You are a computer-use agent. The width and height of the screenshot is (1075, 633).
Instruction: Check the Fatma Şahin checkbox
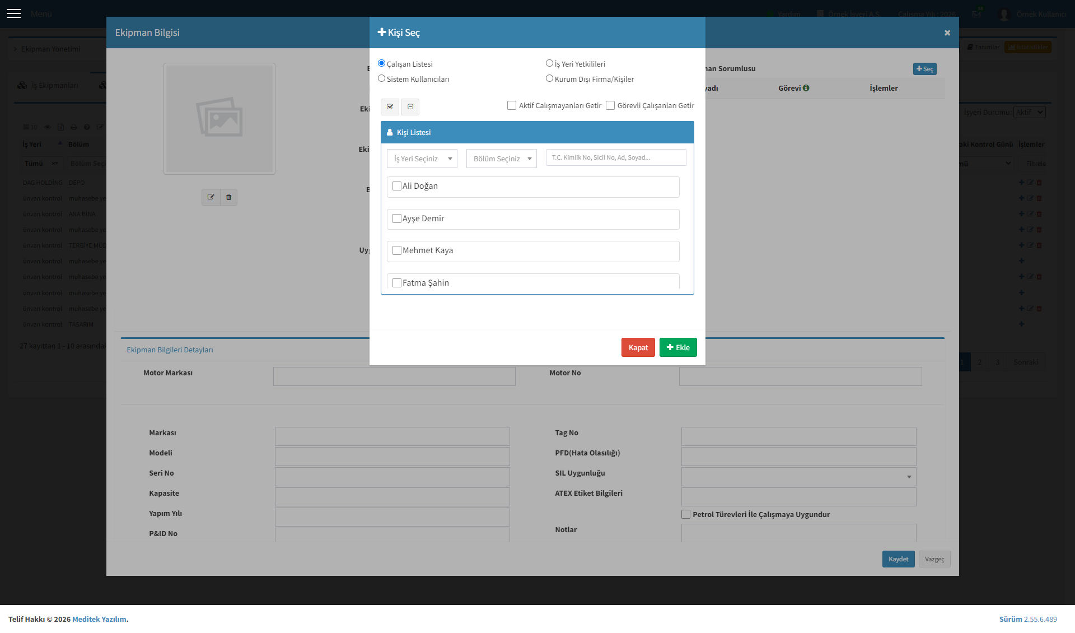click(397, 283)
